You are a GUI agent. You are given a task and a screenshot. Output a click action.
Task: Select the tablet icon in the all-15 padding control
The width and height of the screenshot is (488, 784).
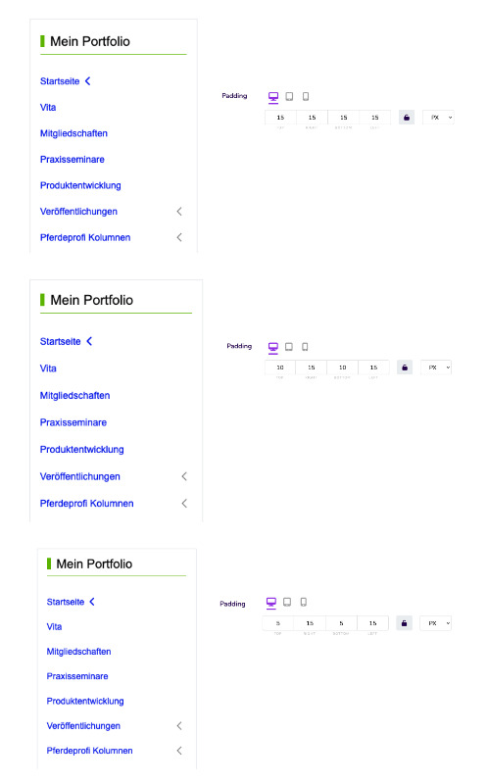pyautogui.click(x=289, y=96)
